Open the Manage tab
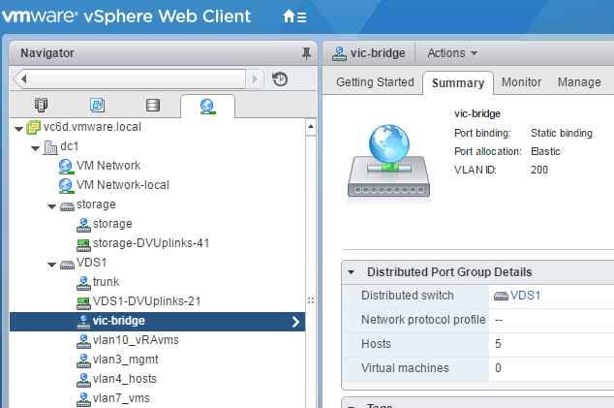The image size is (614, 408). [578, 82]
